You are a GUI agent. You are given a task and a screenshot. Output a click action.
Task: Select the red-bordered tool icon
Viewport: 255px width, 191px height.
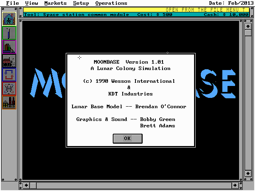9,89
